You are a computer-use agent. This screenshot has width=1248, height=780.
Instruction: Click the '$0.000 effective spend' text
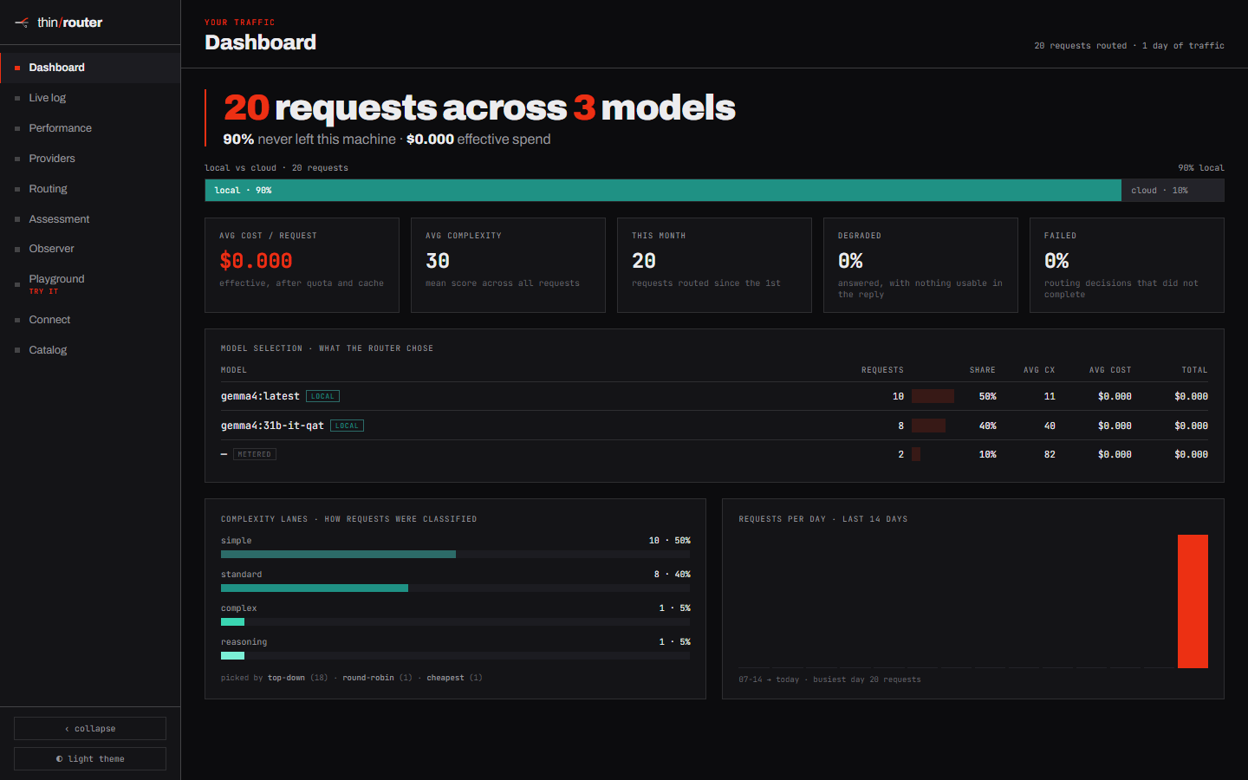(x=478, y=140)
